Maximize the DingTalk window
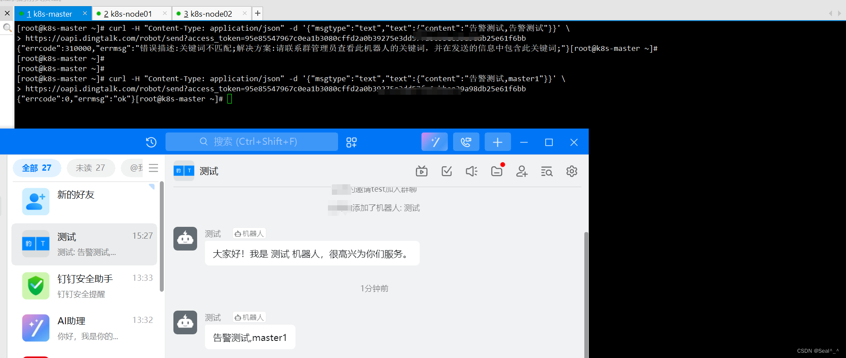Viewport: 846px width, 358px height. pyautogui.click(x=549, y=142)
